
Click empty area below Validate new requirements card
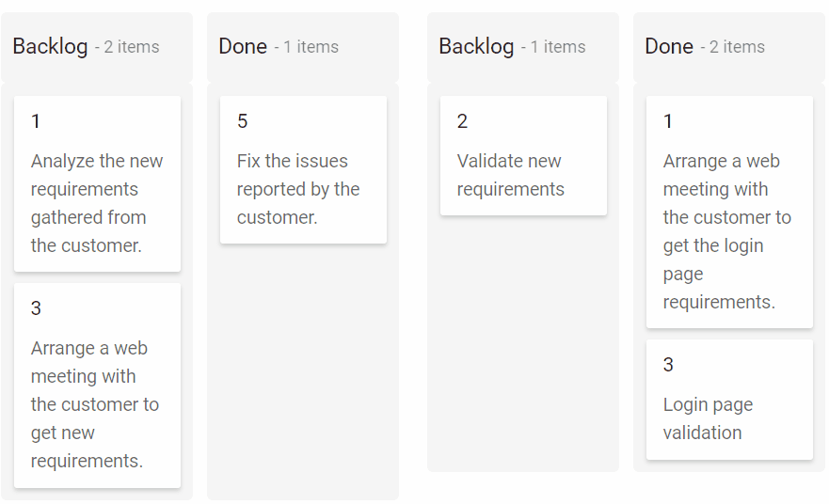click(523, 348)
